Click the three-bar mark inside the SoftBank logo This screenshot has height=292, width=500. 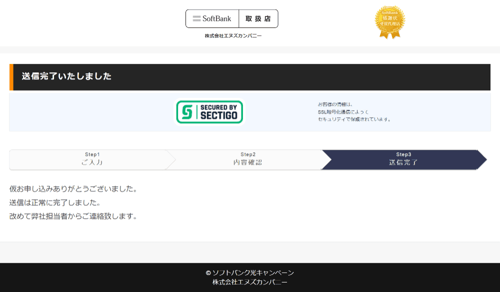pyautogui.click(x=196, y=18)
